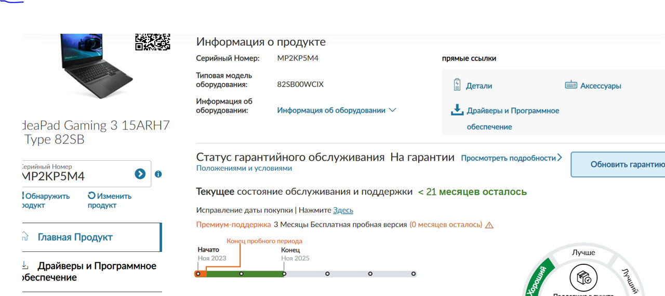Open the Детали link
This screenshot has height=296, width=665.
pyautogui.click(x=479, y=86)
